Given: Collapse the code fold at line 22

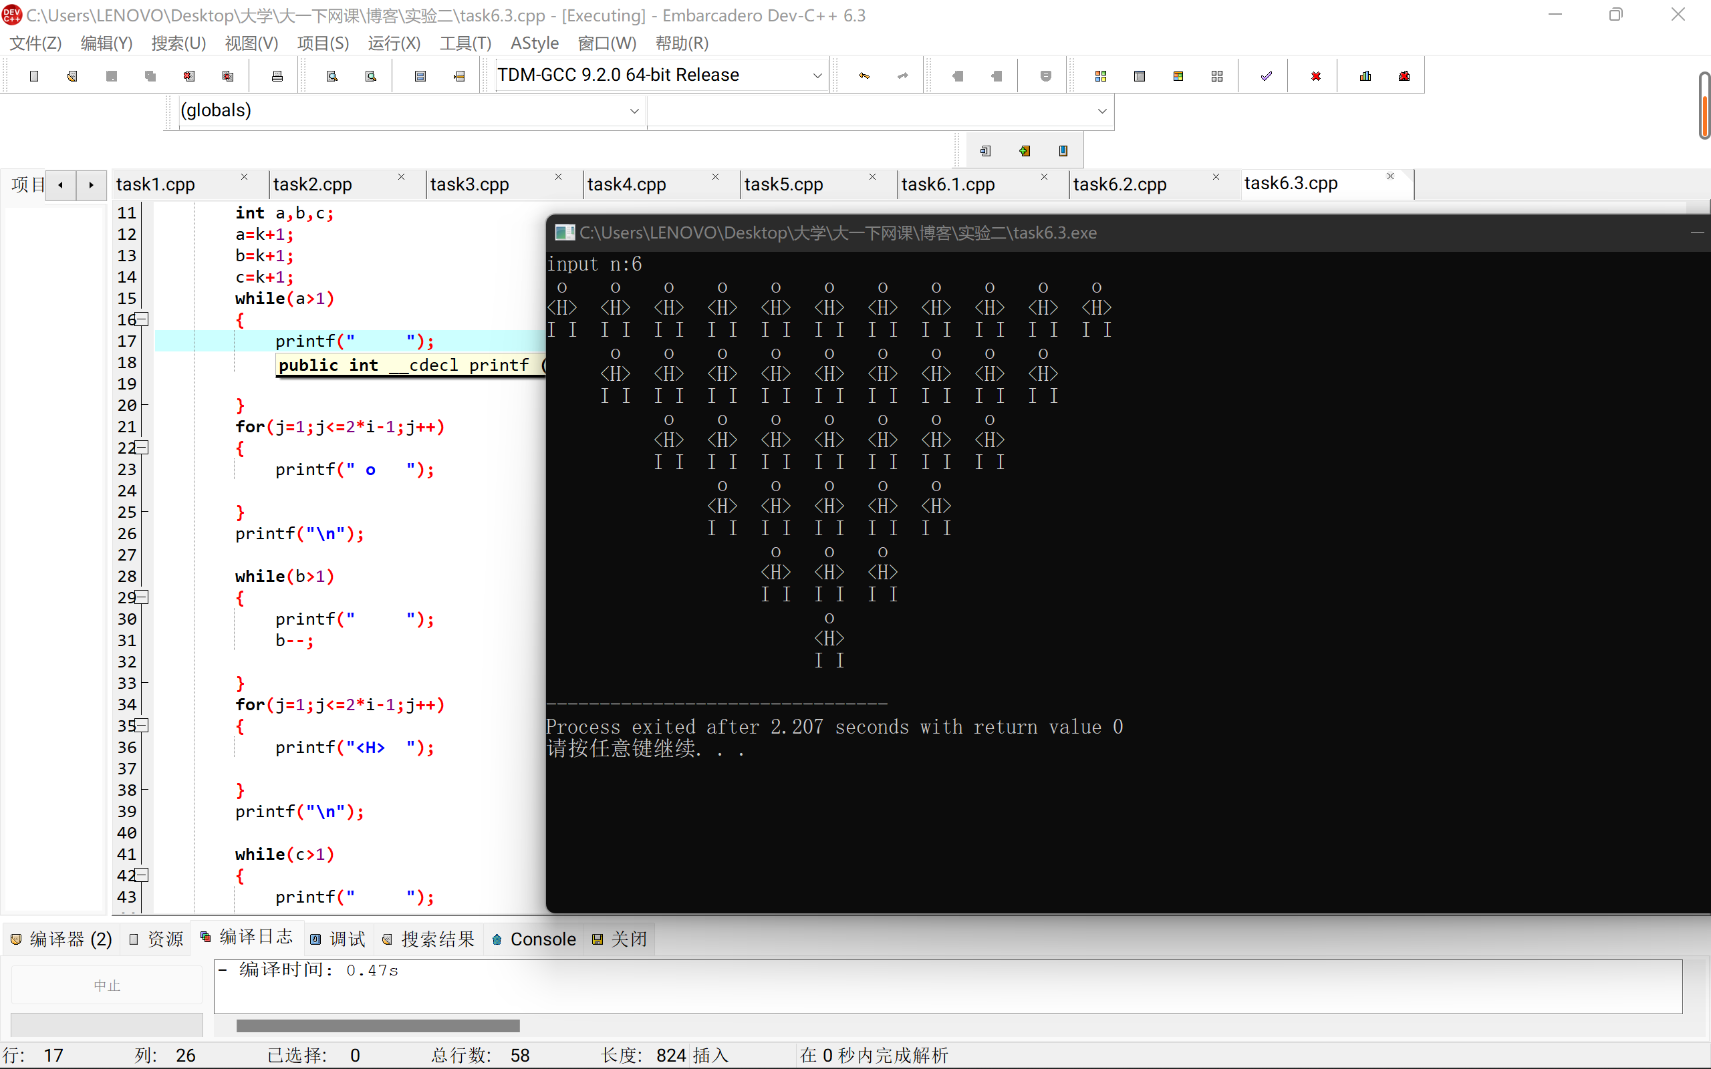Looking at the screenshot, I should (142, 448).
